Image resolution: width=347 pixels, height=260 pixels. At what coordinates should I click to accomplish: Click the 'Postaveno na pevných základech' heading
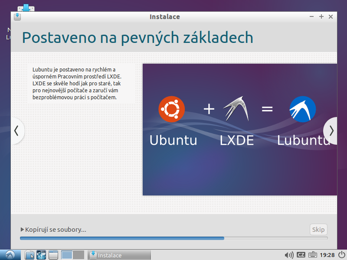point(137,37)
